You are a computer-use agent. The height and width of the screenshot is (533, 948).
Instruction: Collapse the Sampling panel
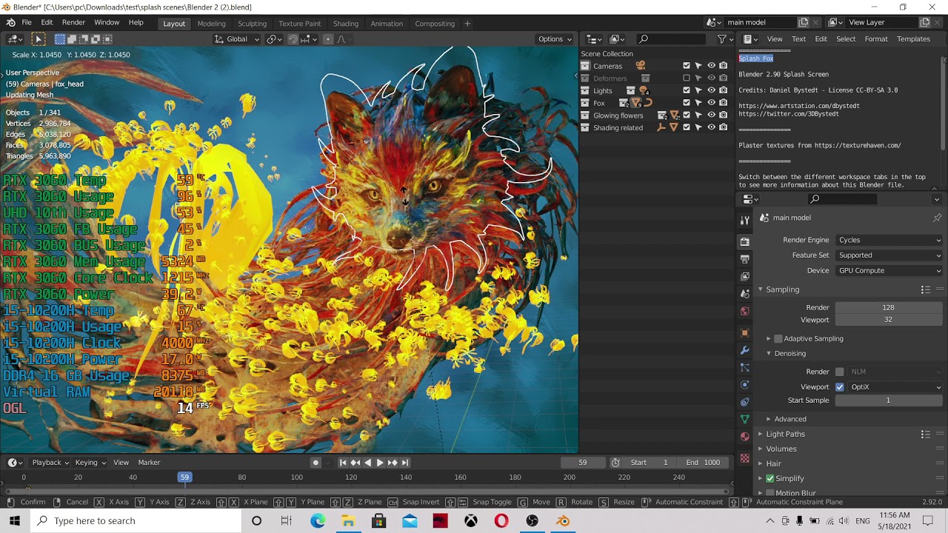click(761, 289)
